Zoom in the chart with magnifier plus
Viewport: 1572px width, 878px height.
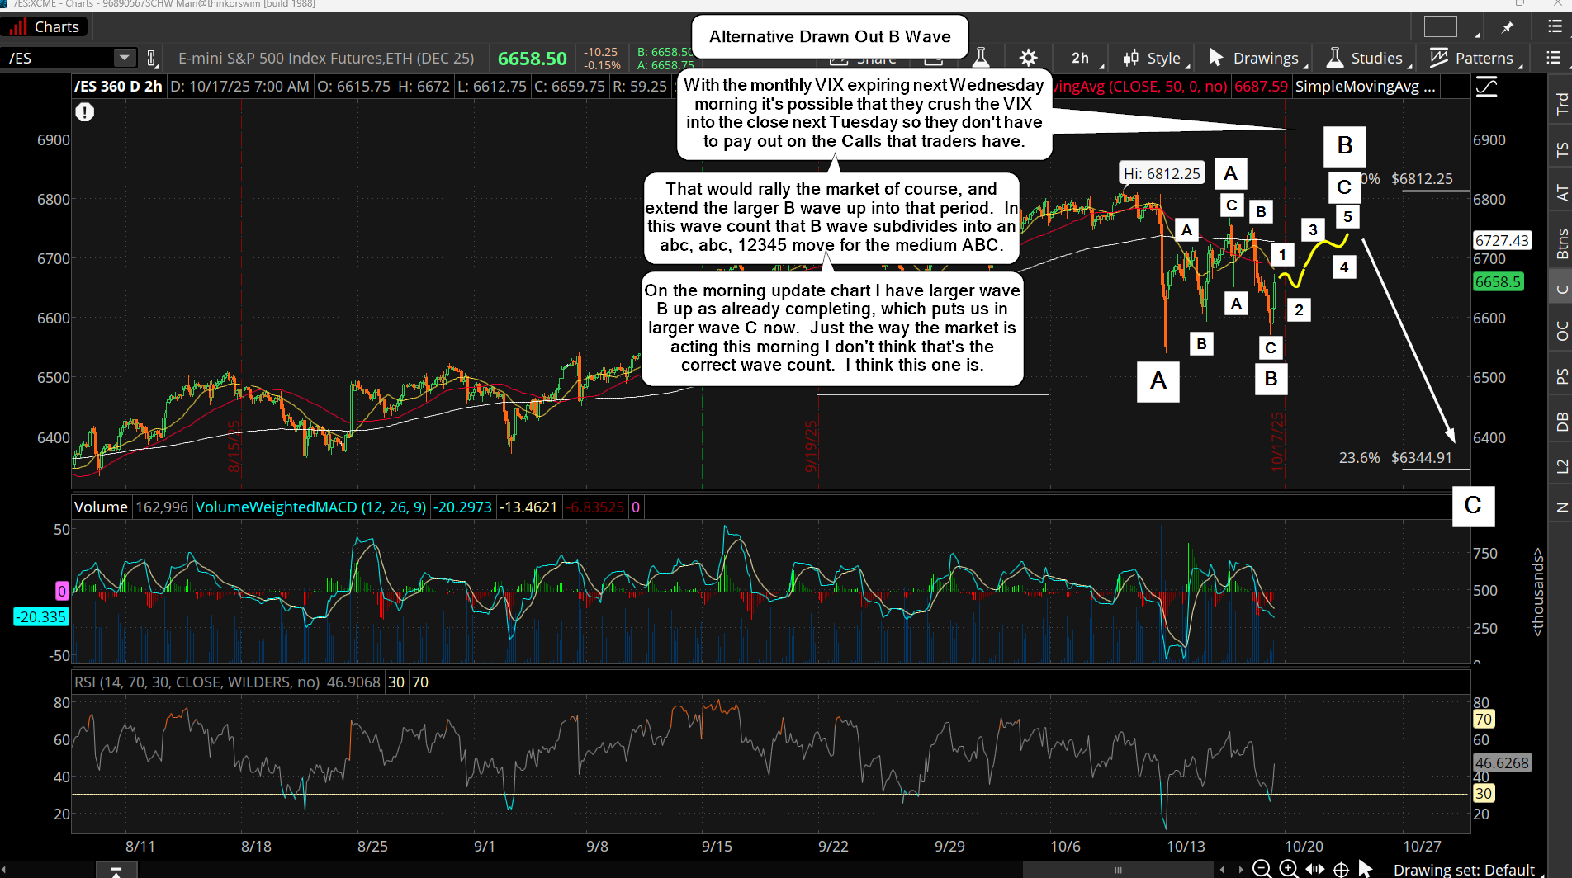point(1288,869)
